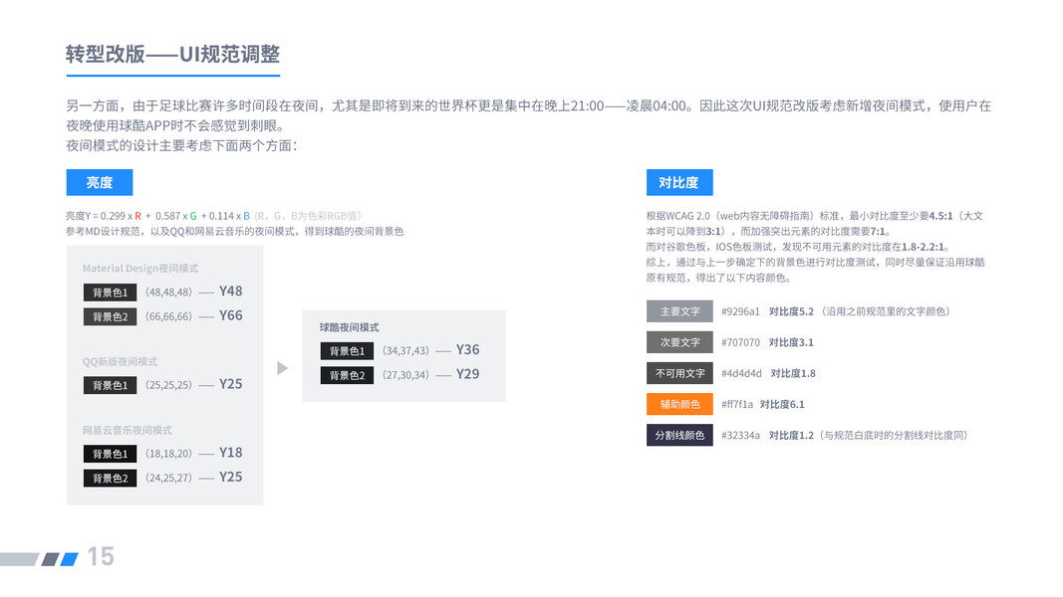The width and height of the screenshot is (1063, 597).
Task: Click the #ff7f1a hex code
Action: click(x=737, y=405)
